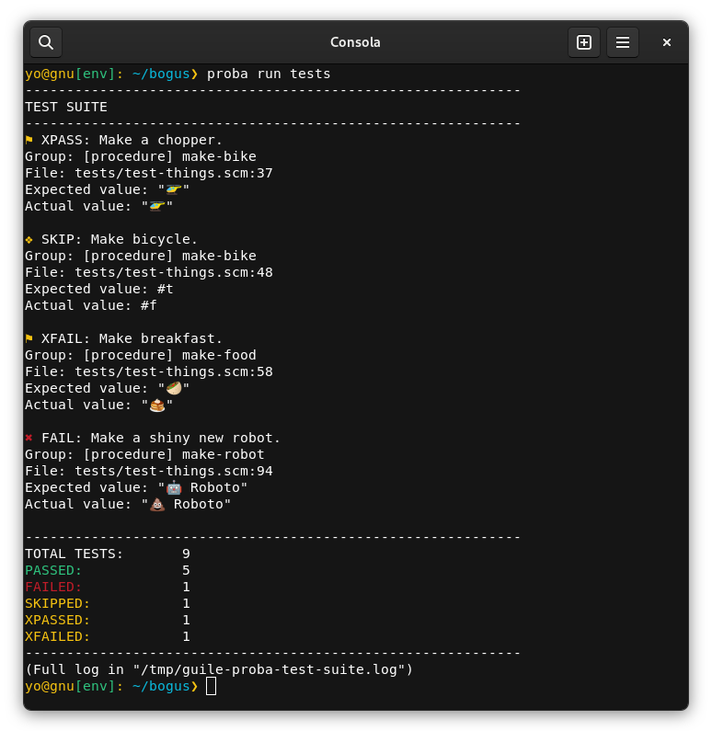
Task: Click the new tab plus icon
Action: point(584,42)
